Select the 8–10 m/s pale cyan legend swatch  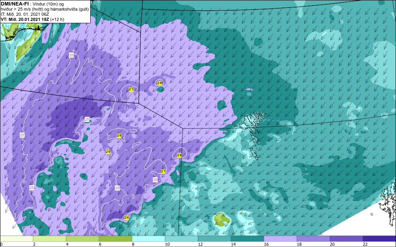click(148, 238)
